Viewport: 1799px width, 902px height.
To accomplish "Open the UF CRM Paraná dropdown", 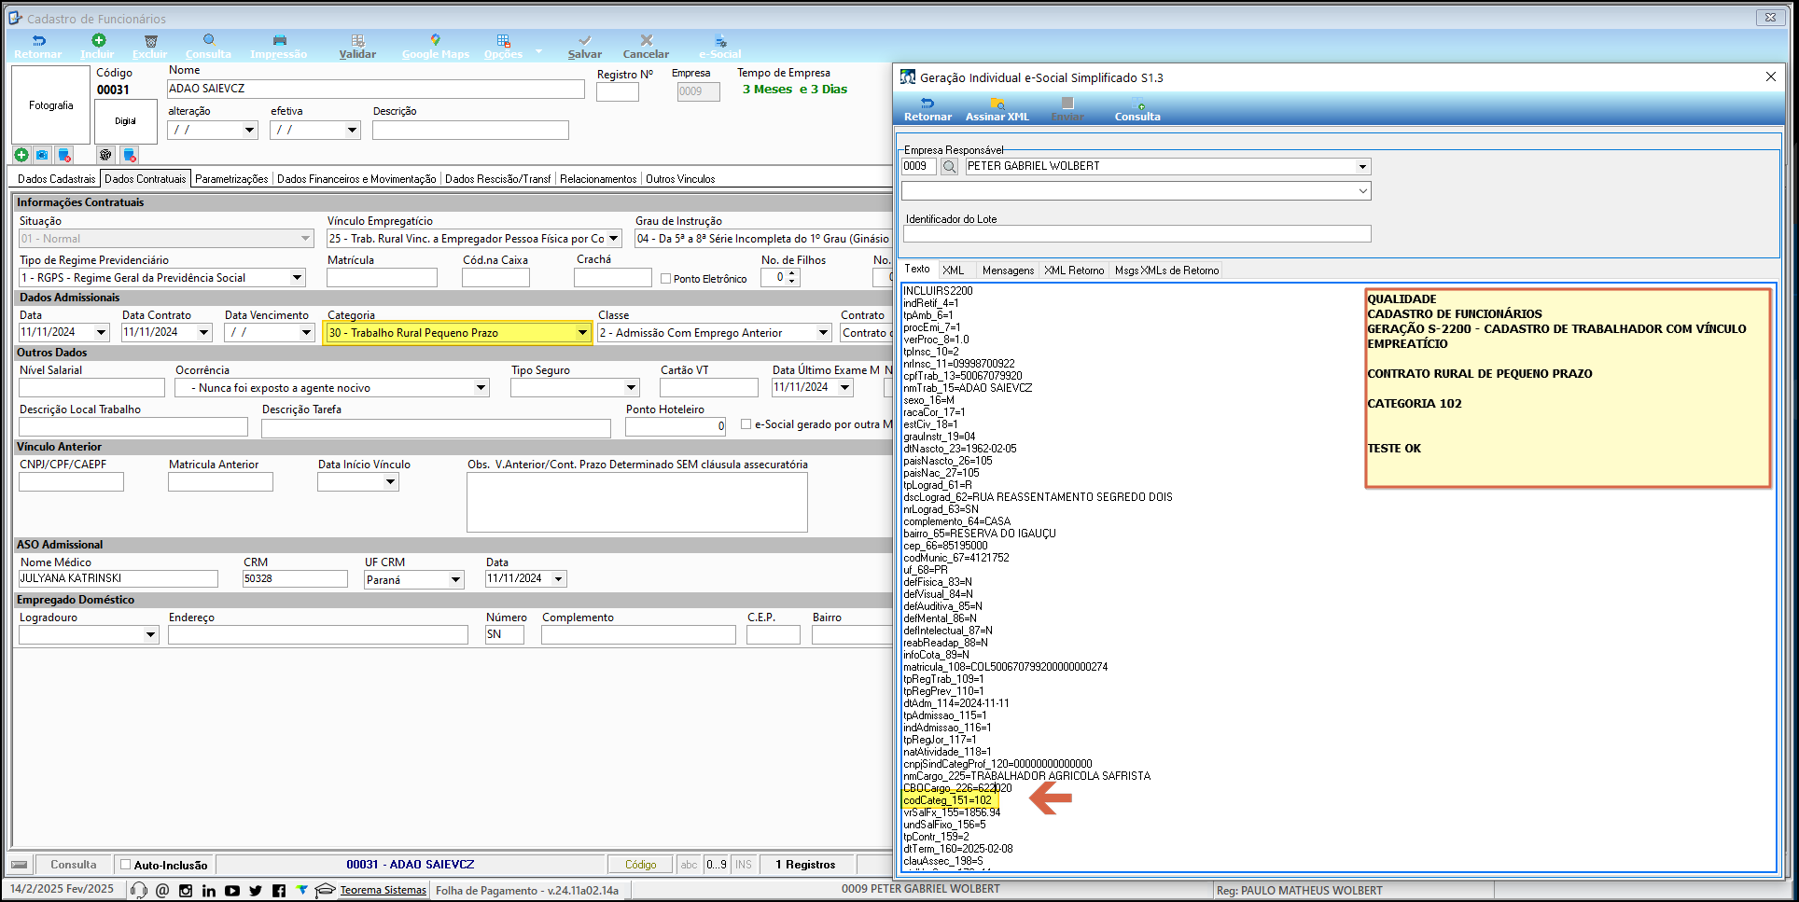I will pyautogui.click(x=455, y=580).
